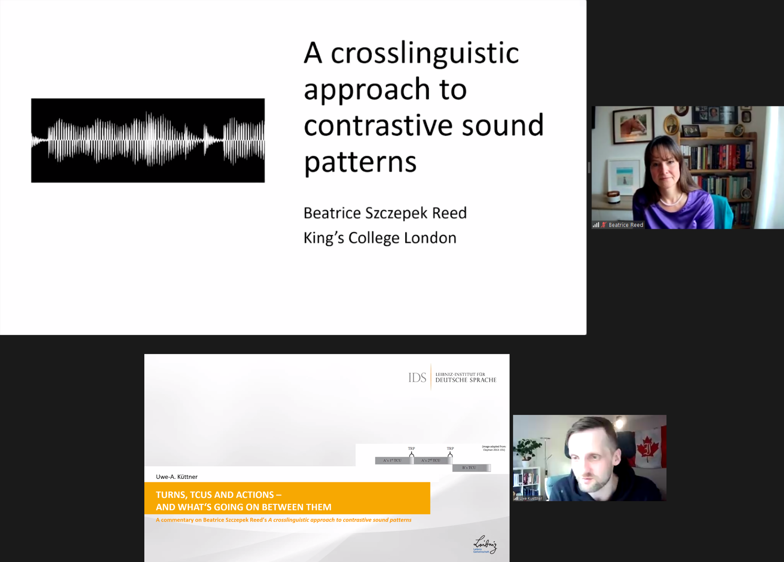Click the "B's TCU" bar
This screenshot has height=562, width=784.
(470, 468)
